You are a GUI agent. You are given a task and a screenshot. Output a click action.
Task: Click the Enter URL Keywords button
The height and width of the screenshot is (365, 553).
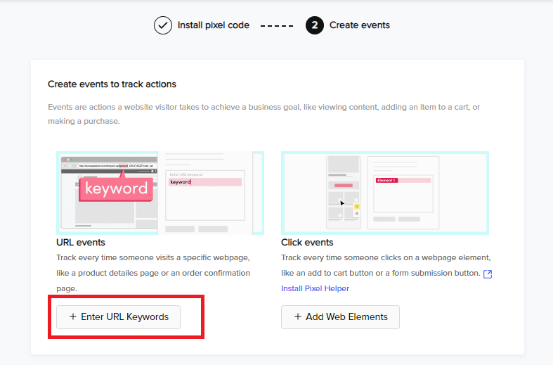point(118,317)
